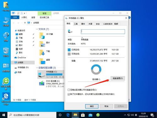Collapse the 文件夹 (7) group

pos(37,29)
